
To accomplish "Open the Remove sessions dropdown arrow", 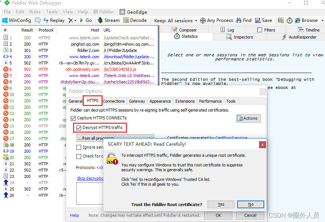I will pos(76,20).
